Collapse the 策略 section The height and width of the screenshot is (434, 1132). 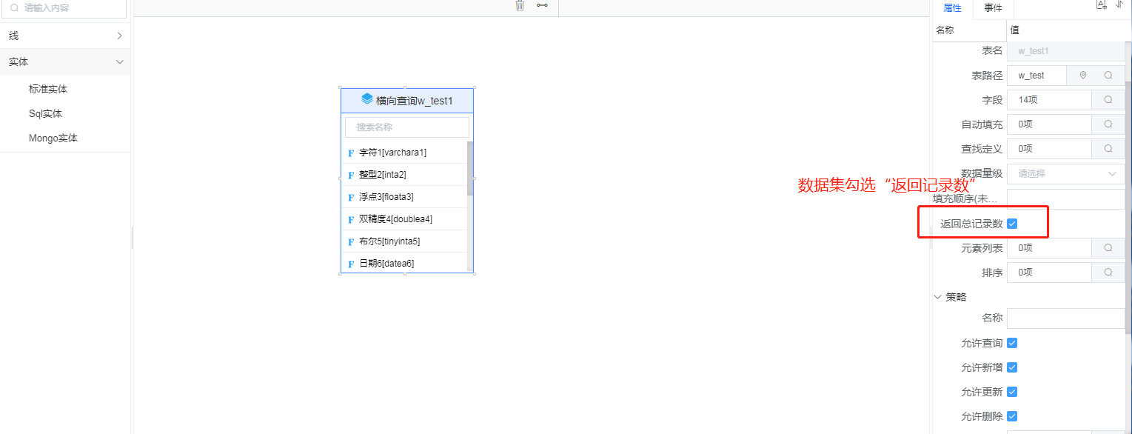pos(939,297)
